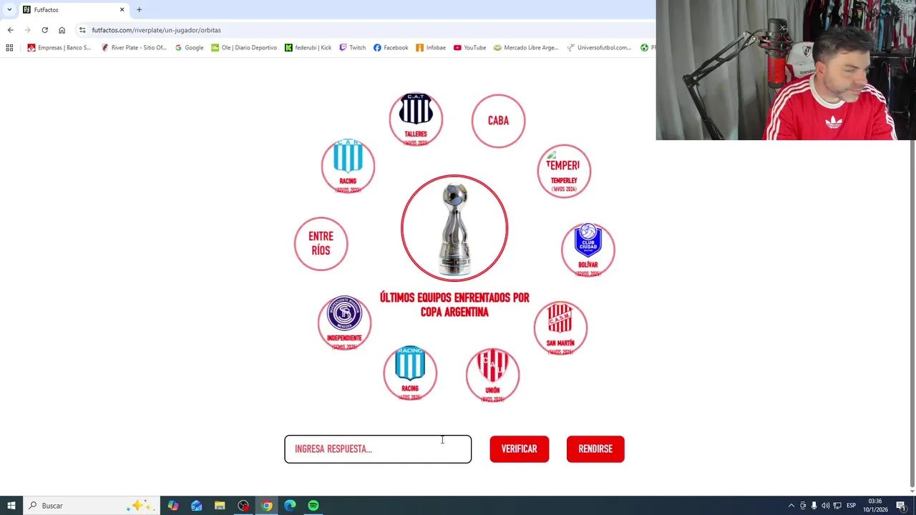Screen dimensions: 916x515
Task: Open River Plate Sitio Oficial bookmark
Action: click(x=134, y=48)
